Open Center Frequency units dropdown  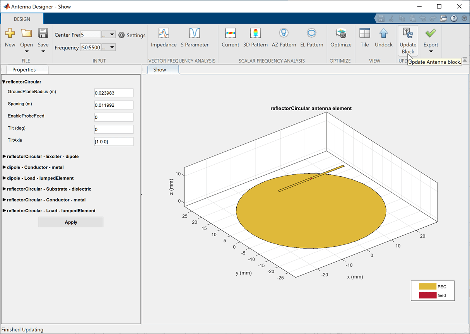109,35
